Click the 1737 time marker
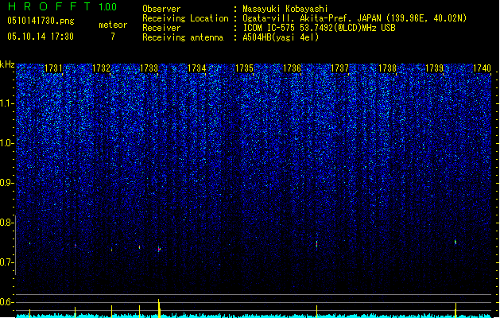Viewport: 500px width, 318px height. (340, 68)
